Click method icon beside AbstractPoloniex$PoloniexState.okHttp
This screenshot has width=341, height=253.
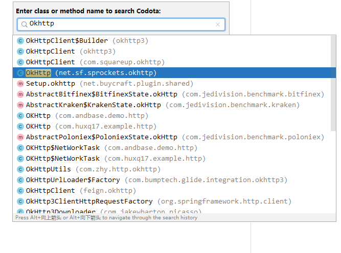[x=20, y=137]
